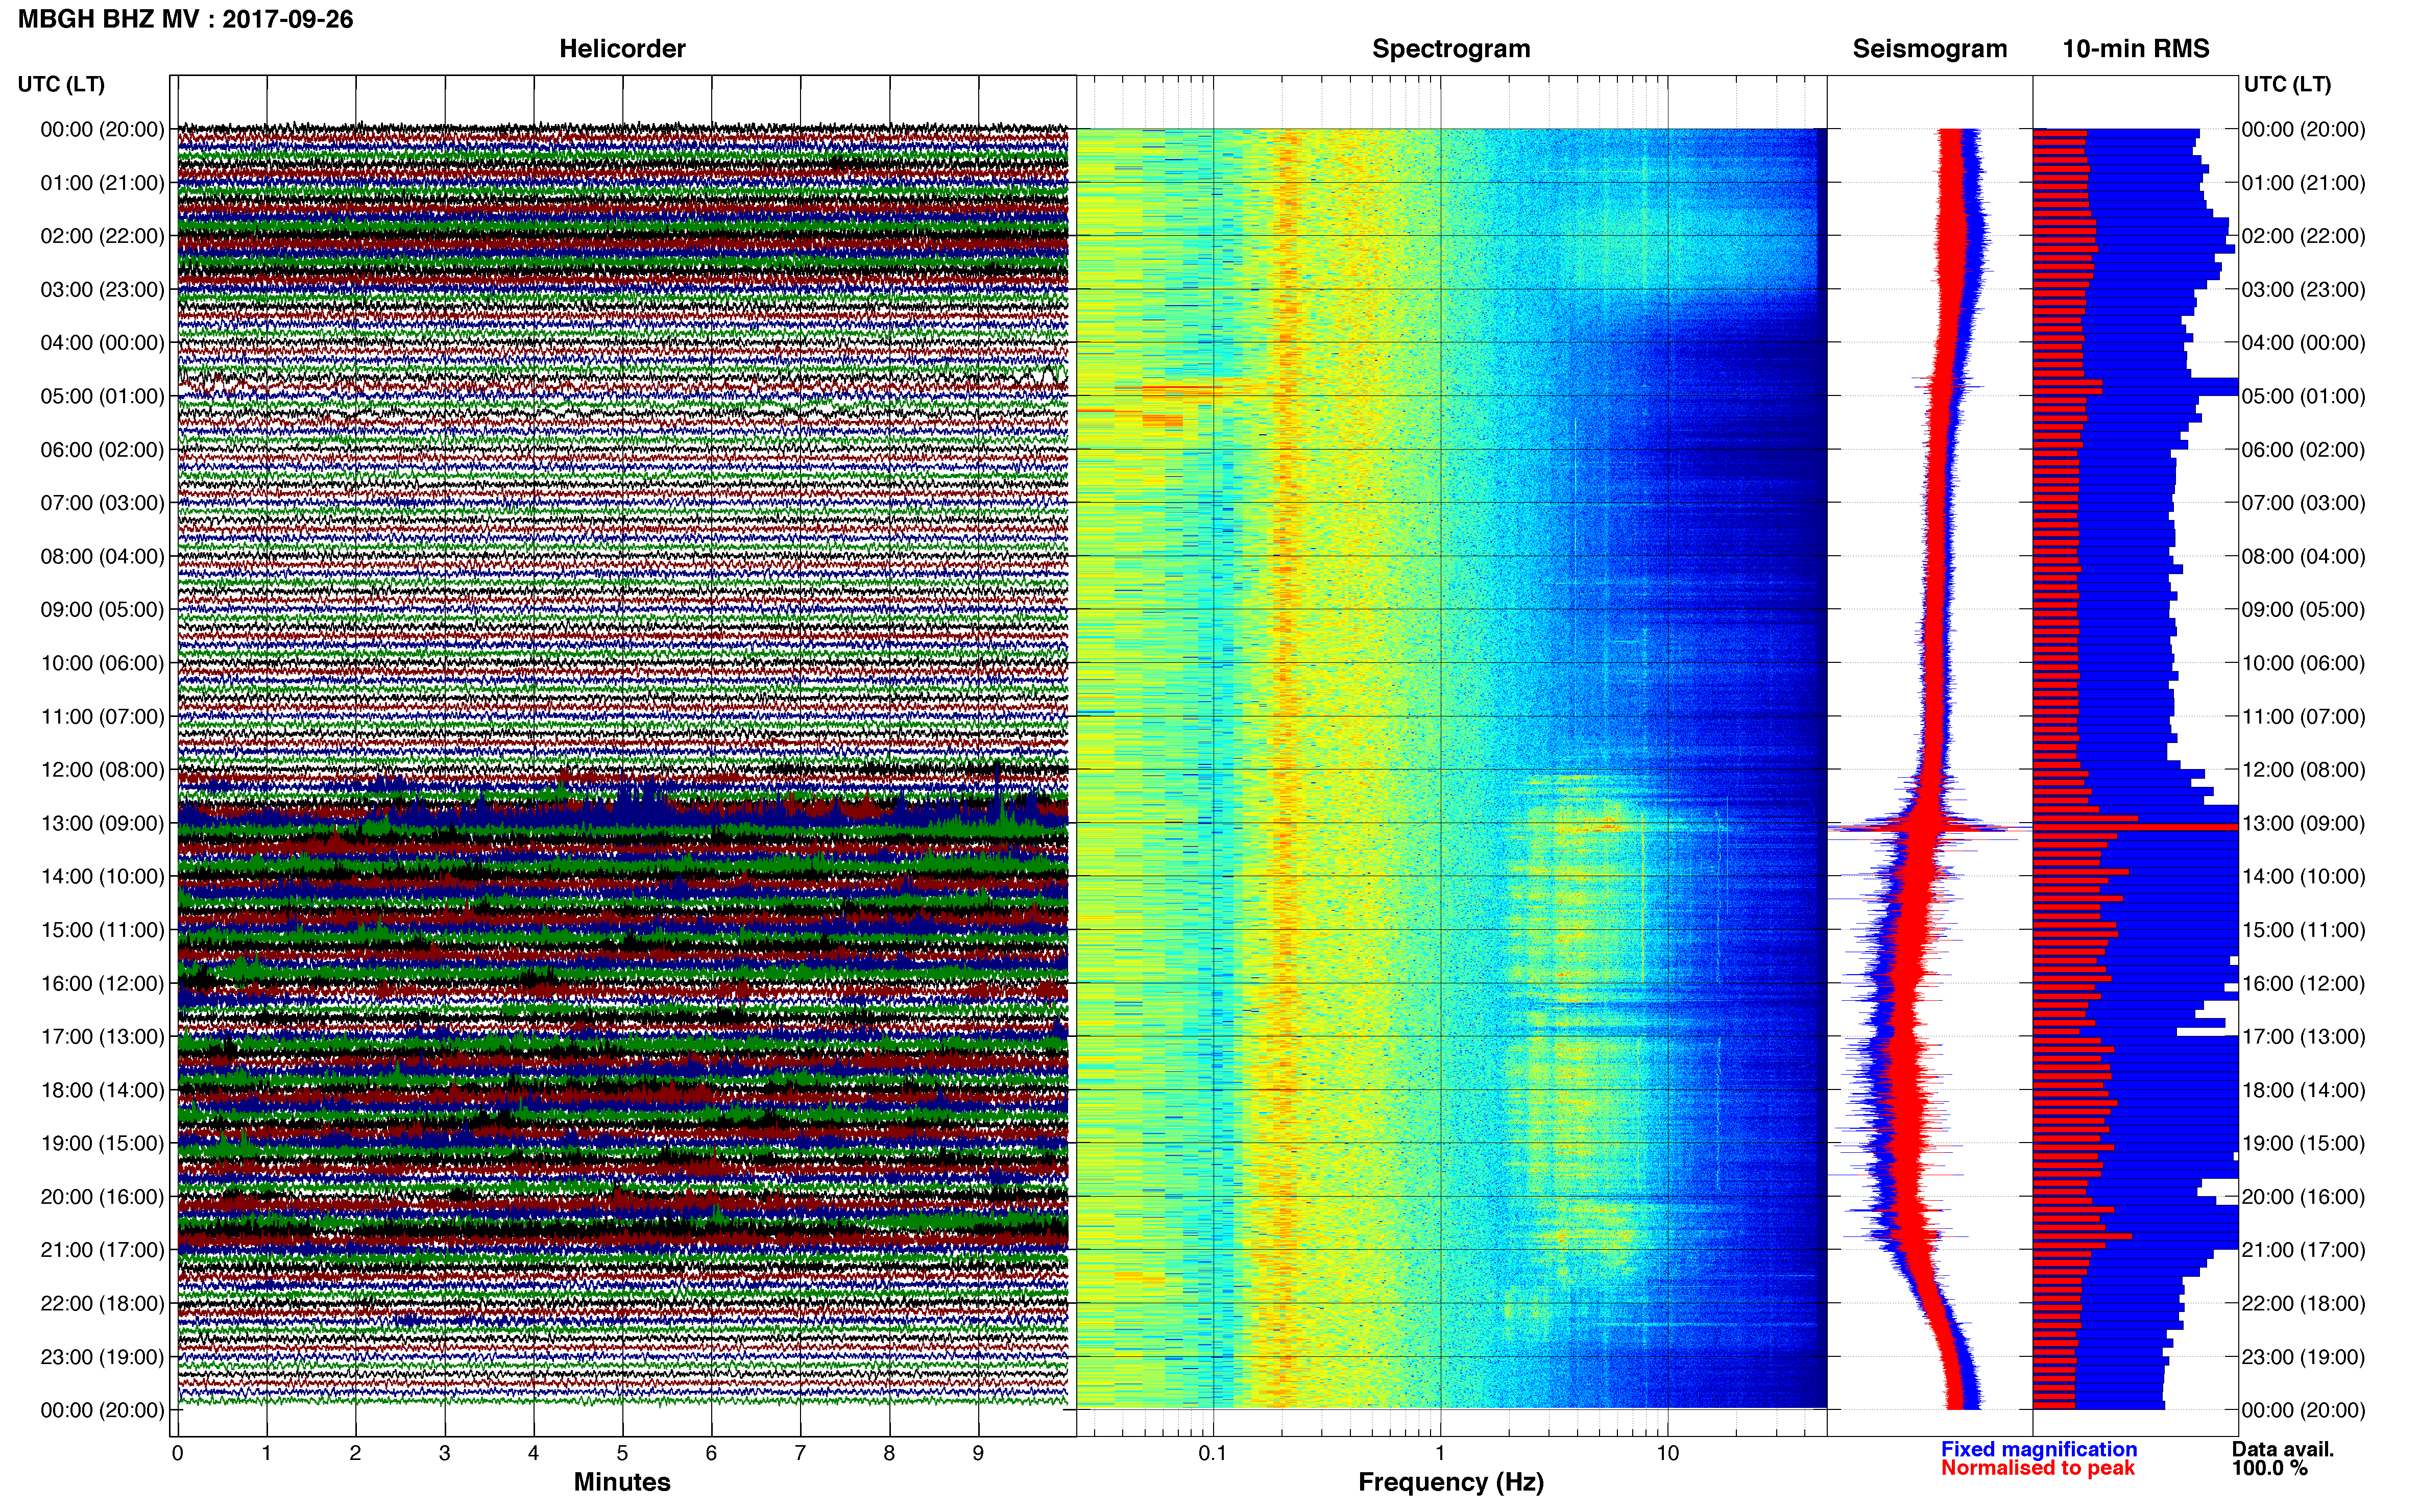
Task: Click '13:00 (09:00)' beside the RMS panel
Action: click(x=2303, y=823)
